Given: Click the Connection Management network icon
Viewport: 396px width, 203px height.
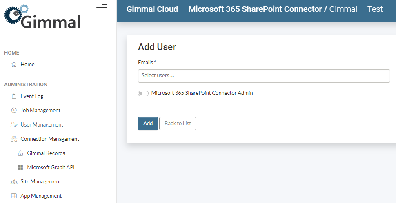Looking at the screenshot, I should [14, 139].
